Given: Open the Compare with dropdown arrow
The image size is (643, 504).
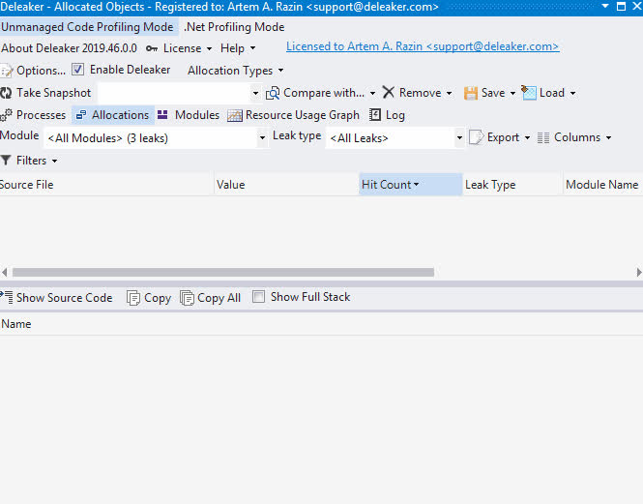Looking at the screenshot, I should click(372, 94).
